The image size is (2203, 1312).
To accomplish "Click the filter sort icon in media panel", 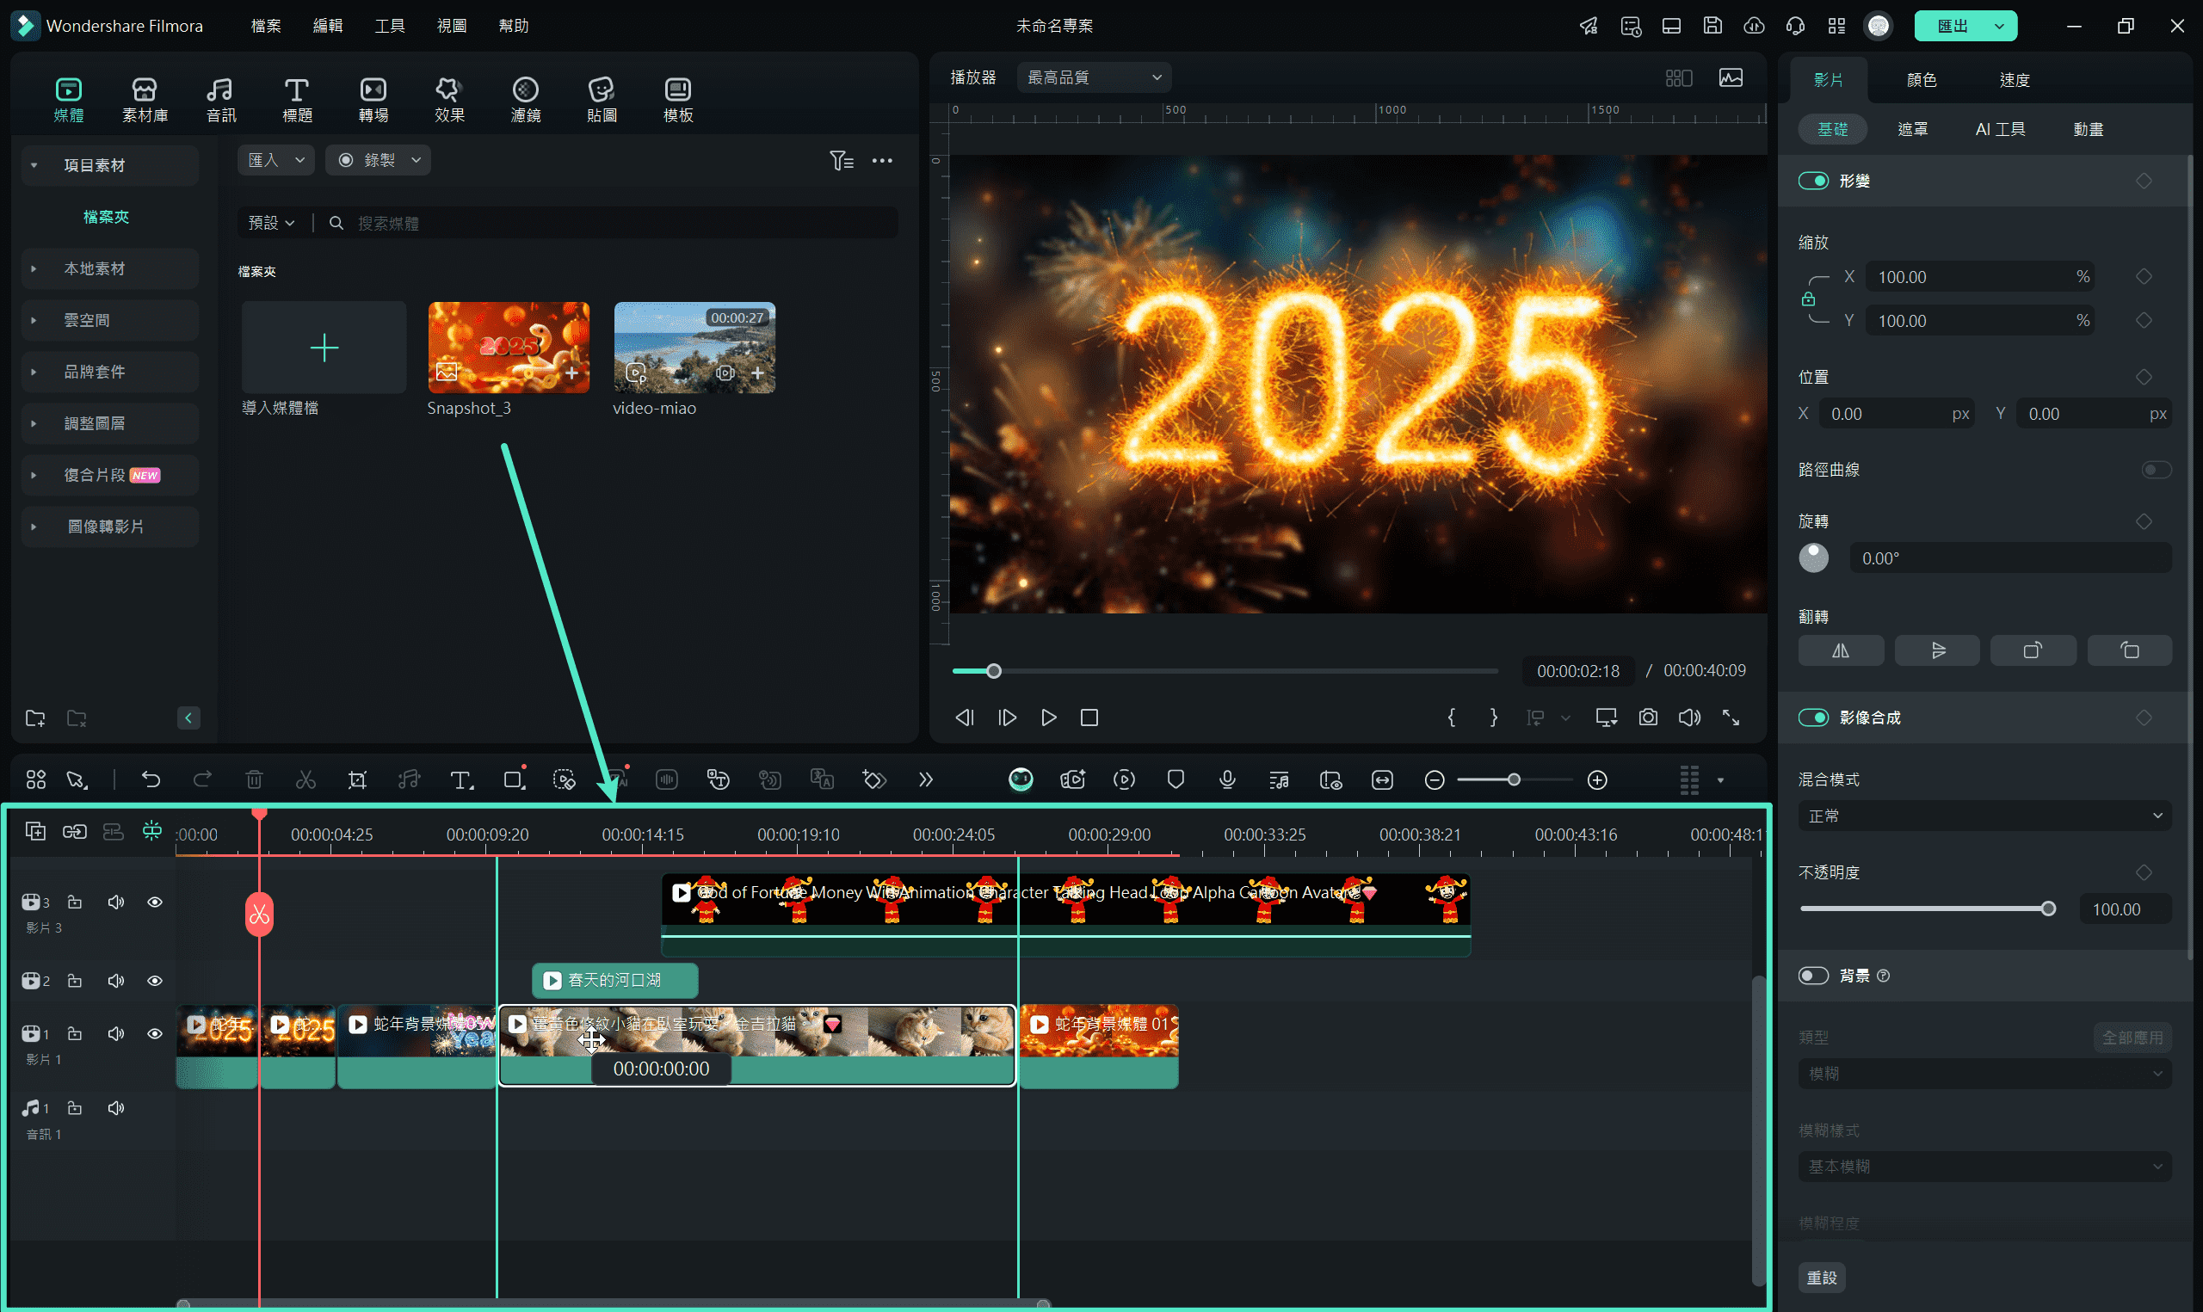I will [842, 160].
